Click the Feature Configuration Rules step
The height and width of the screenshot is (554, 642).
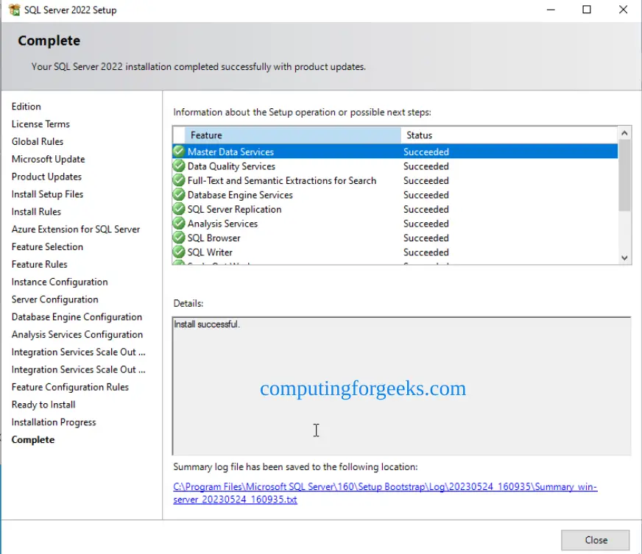(x=70, y=387)
